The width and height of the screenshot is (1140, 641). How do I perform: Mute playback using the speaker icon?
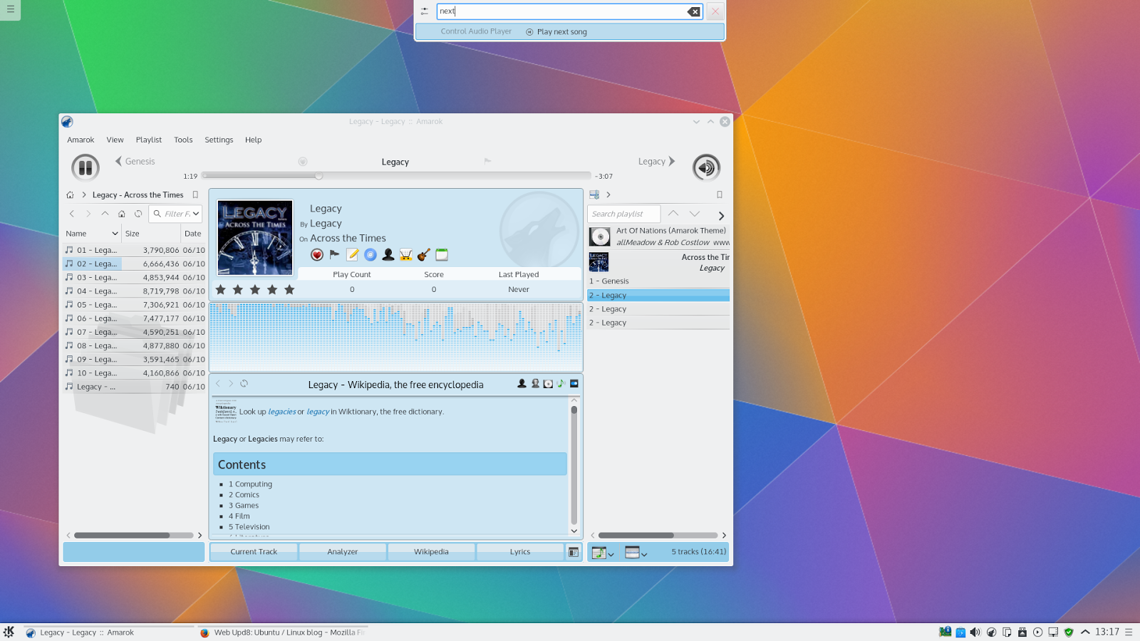click(x=705, y=167)
